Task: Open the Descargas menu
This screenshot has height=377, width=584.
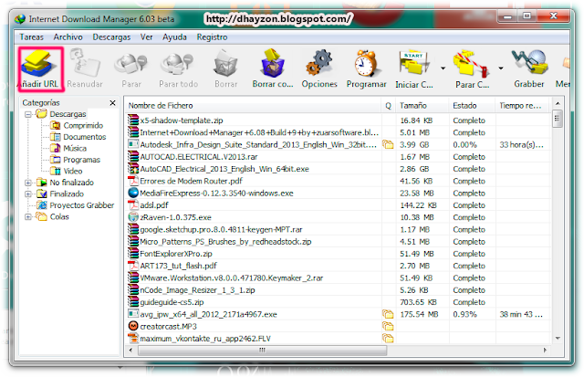Action: click(111, 37)
